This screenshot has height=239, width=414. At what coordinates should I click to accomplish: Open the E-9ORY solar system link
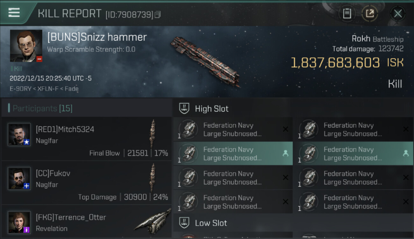[20, 89]
